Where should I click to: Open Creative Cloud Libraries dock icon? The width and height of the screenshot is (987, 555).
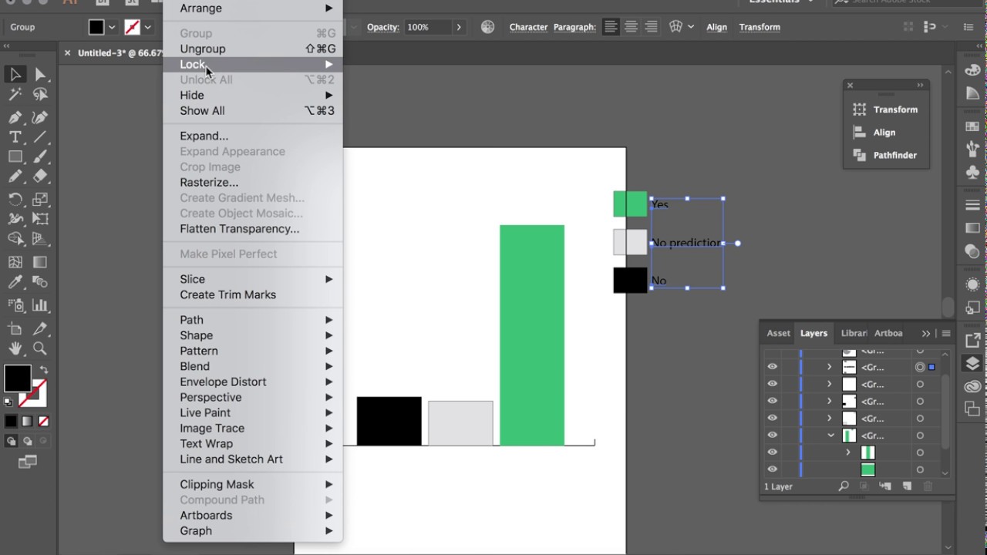point(972,386)
